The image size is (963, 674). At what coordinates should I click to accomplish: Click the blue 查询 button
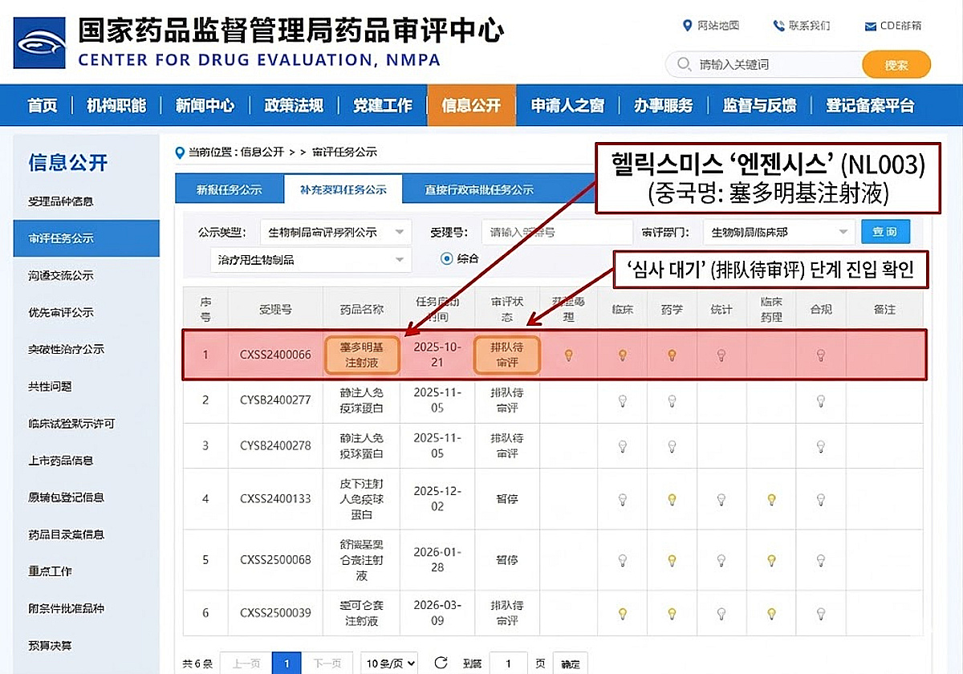[885, 231]
